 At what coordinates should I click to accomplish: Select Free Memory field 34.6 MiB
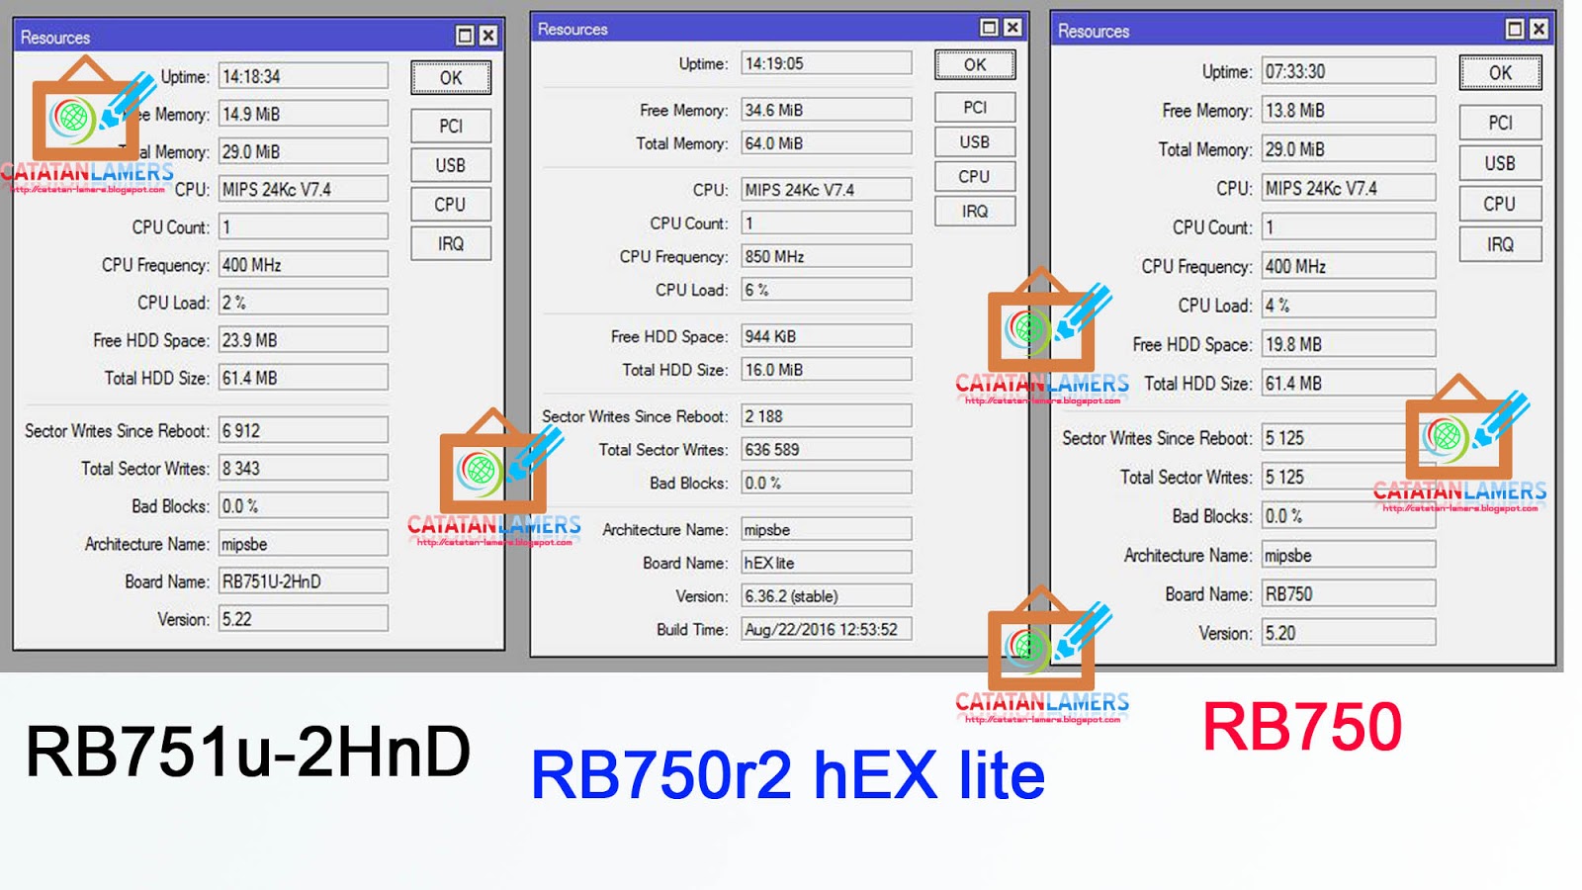tap(827, 110)
